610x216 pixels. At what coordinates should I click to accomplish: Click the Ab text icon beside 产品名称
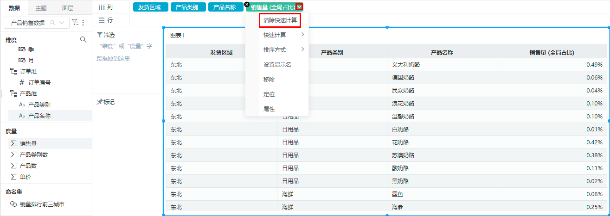pyautogui.click(x=22, y=116)
